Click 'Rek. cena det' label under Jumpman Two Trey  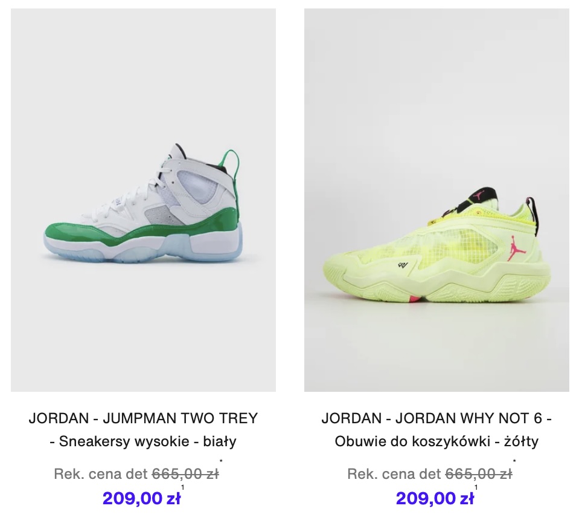coord(101,474)
